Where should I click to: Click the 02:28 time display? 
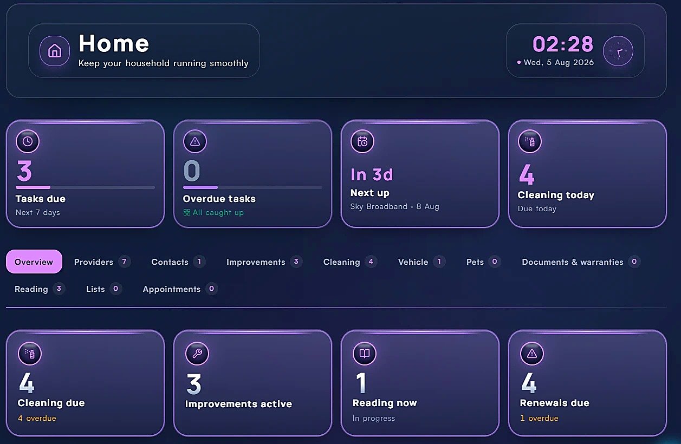(x=563, y=44)
